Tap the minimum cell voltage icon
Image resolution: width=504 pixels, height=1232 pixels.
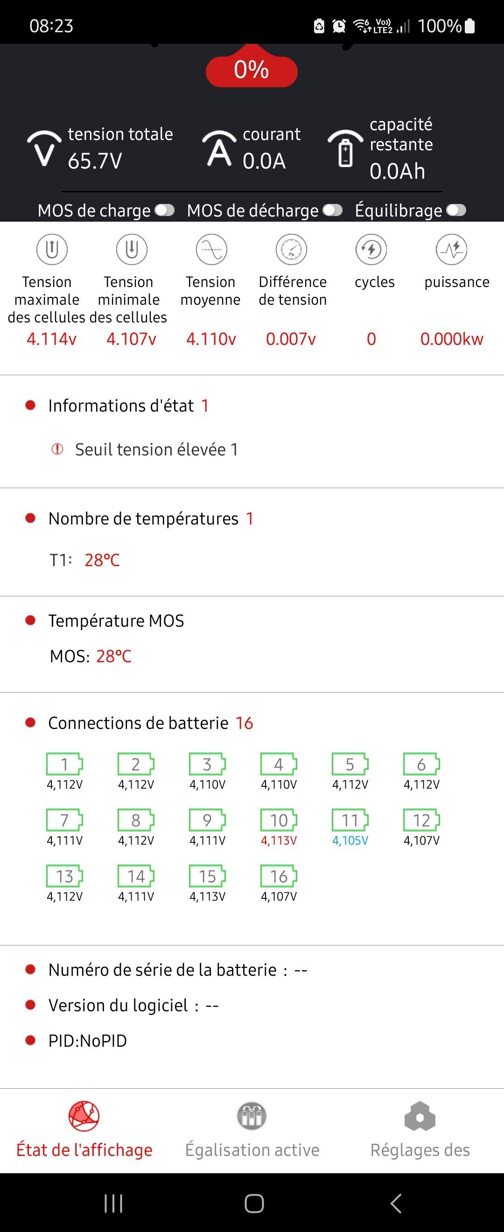pos(132,249)
